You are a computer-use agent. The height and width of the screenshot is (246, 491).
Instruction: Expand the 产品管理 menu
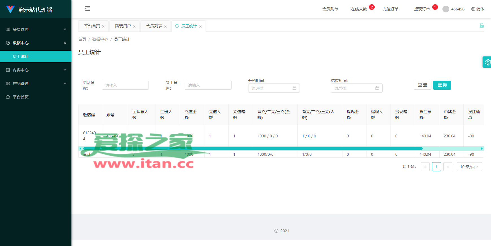point(36,84)
